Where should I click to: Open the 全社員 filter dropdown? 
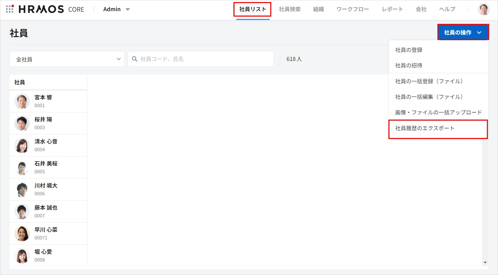point(67,59)
